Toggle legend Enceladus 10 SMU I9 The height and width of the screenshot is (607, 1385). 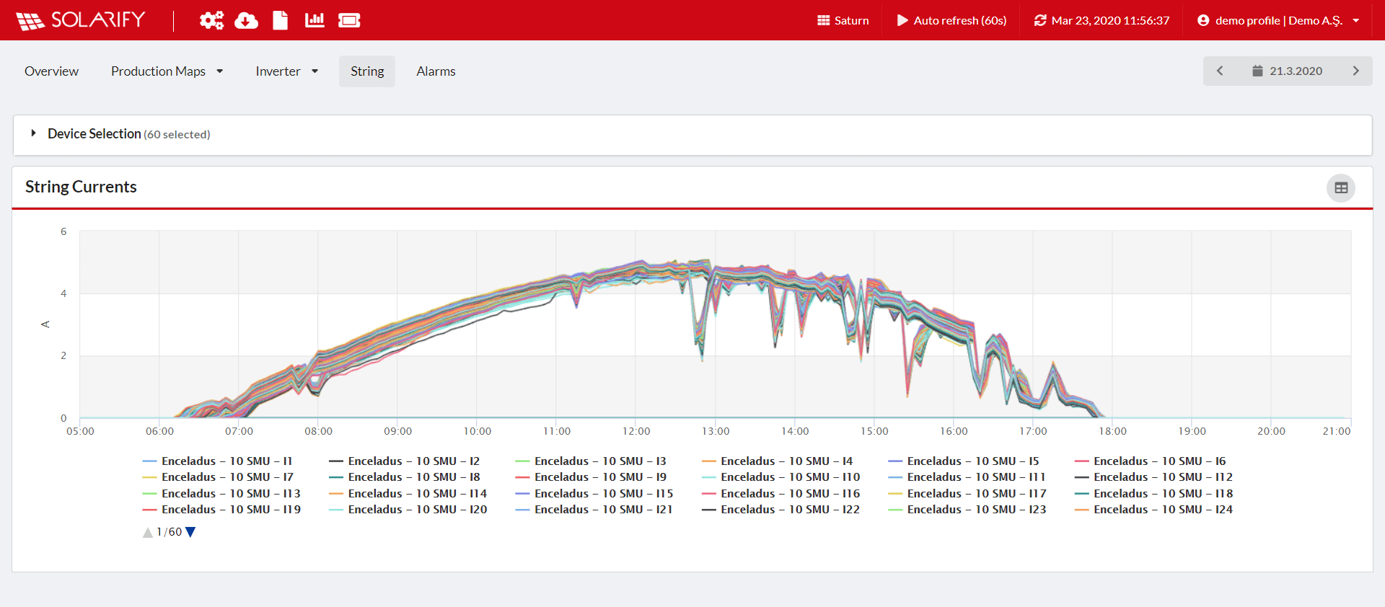coord(591,477)
